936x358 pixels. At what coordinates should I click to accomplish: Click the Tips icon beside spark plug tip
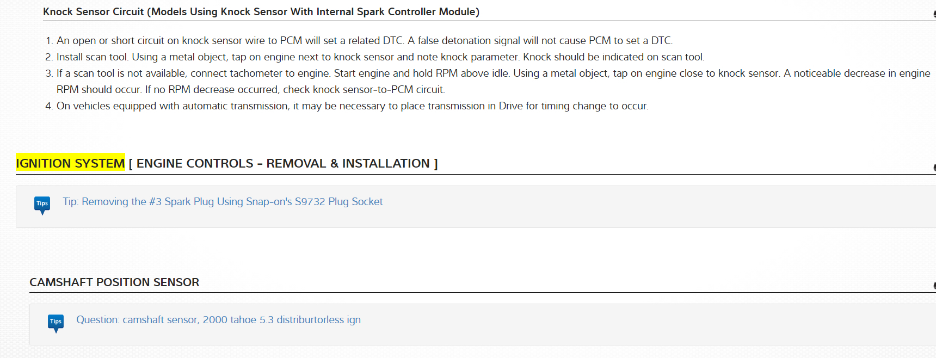pyautogui.click(x=42, y=205)
